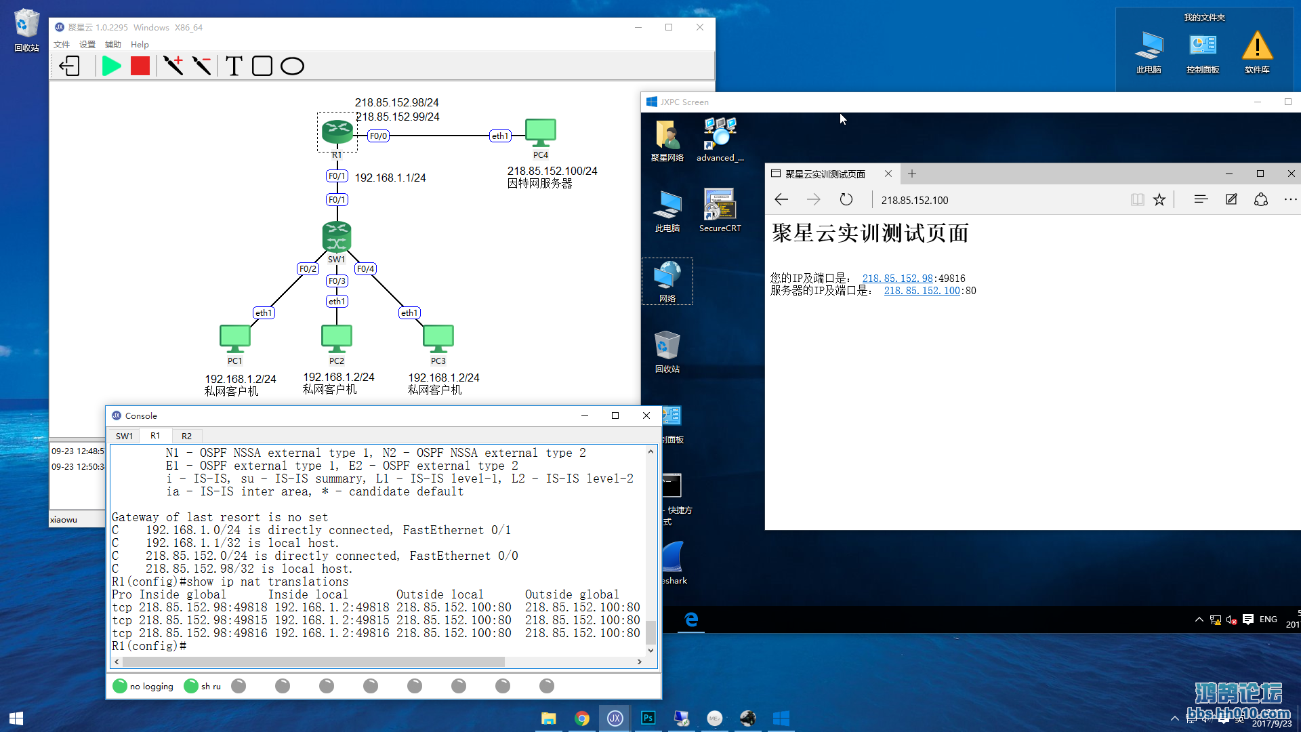Open Windows Start menu

16,718
